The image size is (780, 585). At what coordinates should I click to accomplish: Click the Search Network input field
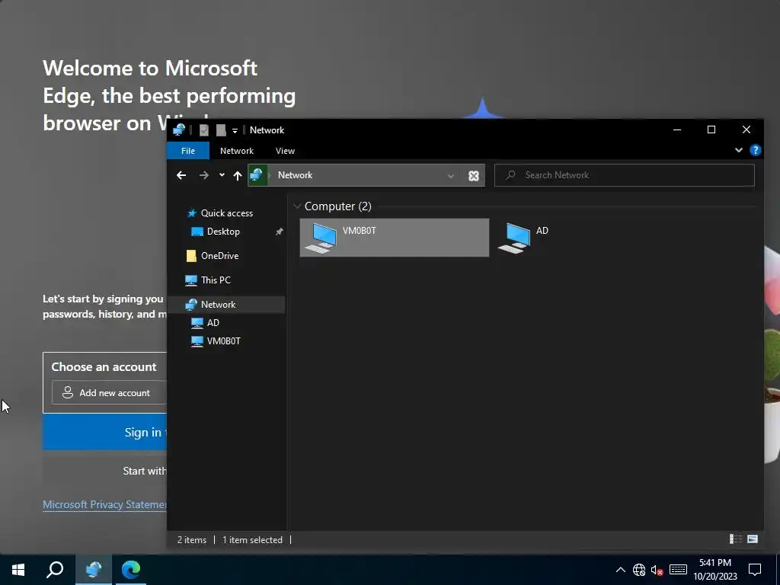pyautogui.click(x=625, y=175)
